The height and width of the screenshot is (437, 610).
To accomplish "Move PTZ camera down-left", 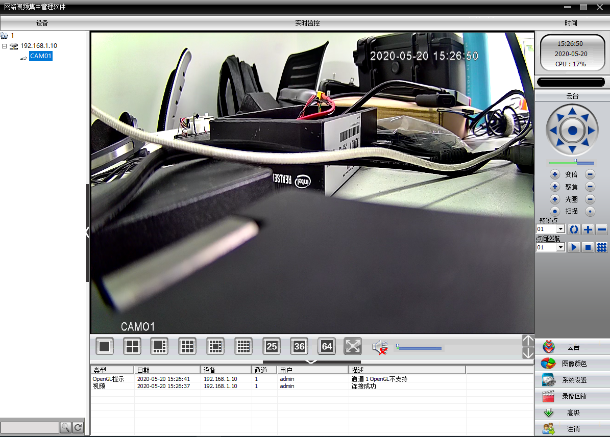I will tap(560, 143).
